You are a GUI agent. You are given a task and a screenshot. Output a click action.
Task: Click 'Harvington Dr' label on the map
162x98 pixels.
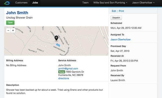point(59,49)
